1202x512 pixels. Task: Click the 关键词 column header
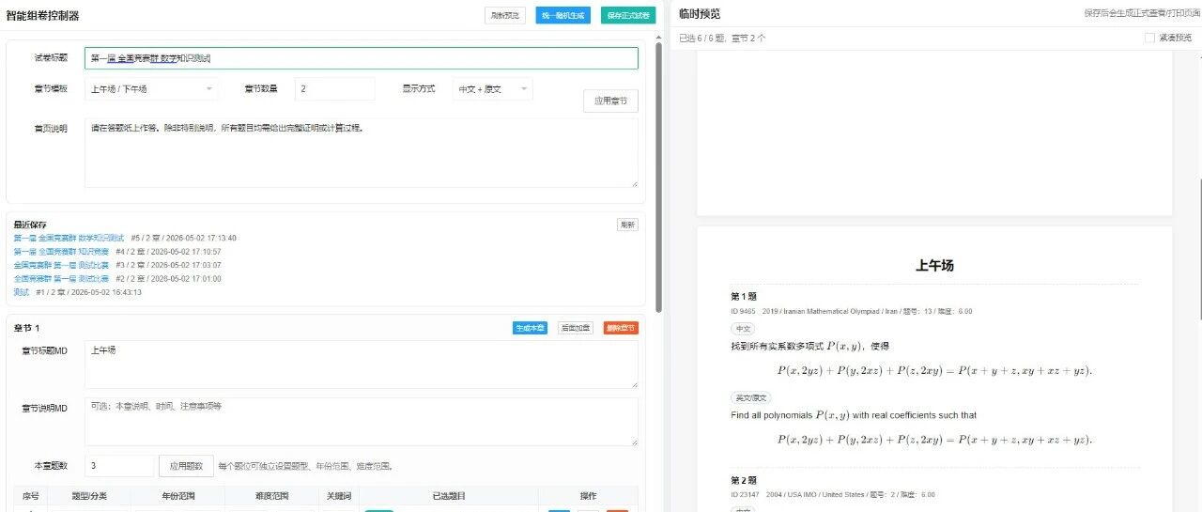pos(338,496)
